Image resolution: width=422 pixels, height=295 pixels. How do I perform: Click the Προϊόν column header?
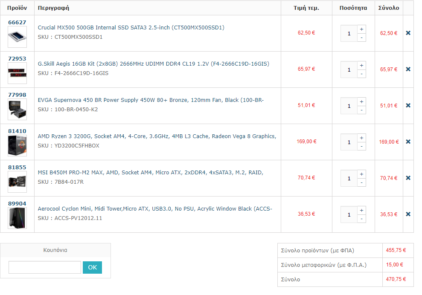[17, 8]
